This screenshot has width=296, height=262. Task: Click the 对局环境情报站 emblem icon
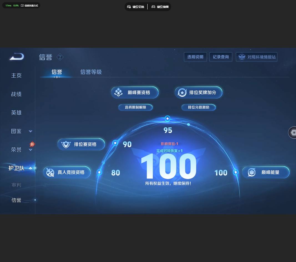(x=242, y=57)
